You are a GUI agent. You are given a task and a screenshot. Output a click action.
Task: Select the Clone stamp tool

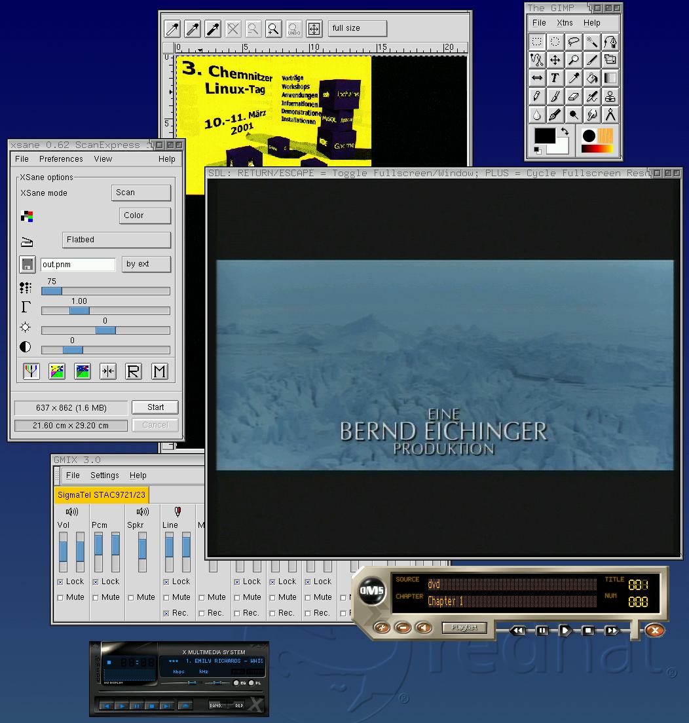[x=610, y=96]
